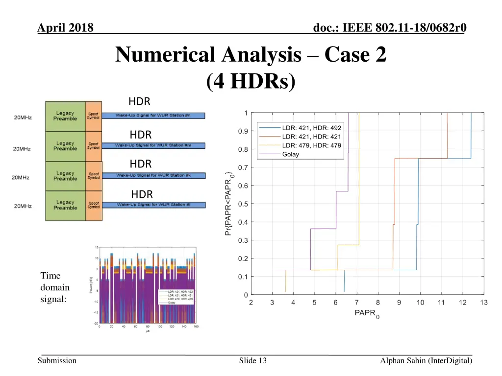Click the yellow "LDR: 479, HDR: 479" legend entry in the PAPR chart
The height and width of the screenshot is (376, 502).
311,145
